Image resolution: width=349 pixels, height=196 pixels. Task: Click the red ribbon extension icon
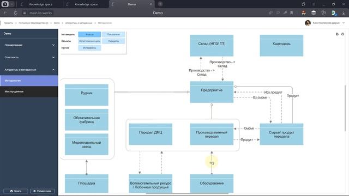point(304,13)
